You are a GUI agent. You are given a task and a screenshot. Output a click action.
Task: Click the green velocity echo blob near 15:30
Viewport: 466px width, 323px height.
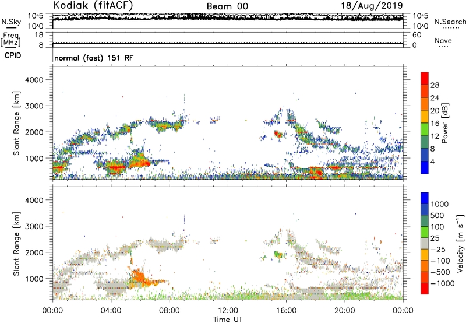(278, 254)
